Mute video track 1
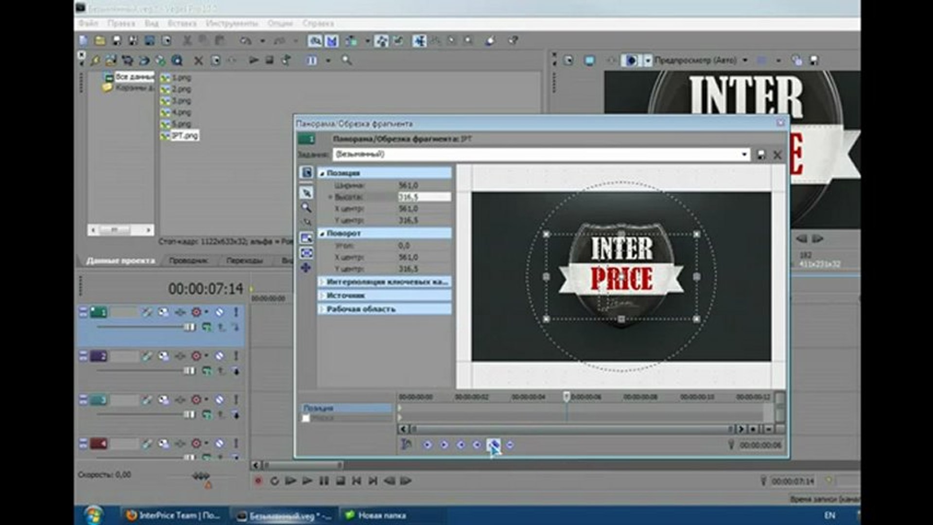933x525 pixels. 220,312
